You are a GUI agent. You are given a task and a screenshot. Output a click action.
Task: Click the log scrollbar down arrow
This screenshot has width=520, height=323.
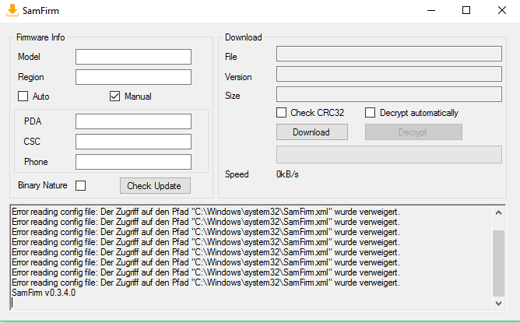[x=498, y=303]
